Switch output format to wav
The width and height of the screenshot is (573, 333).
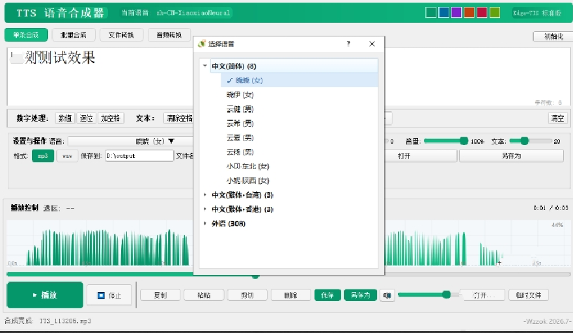(67, 156)
